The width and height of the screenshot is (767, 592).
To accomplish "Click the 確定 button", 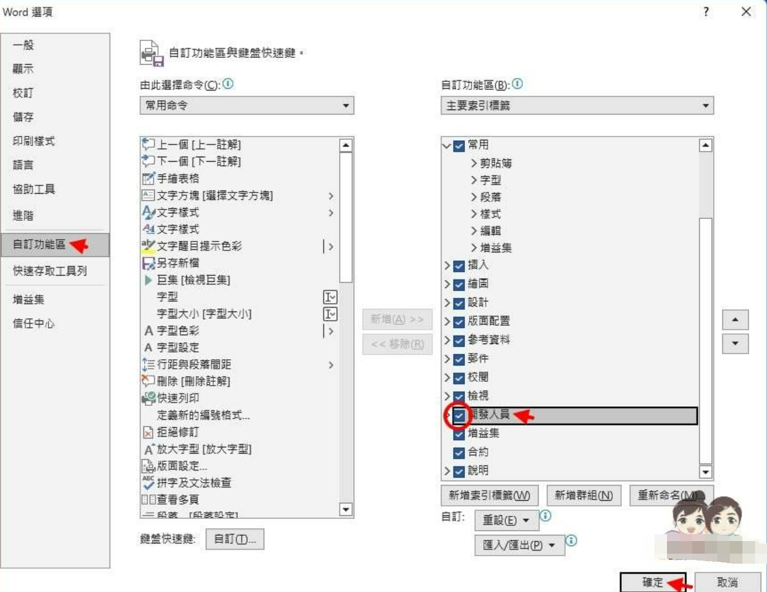I will [x=652, y=582].
